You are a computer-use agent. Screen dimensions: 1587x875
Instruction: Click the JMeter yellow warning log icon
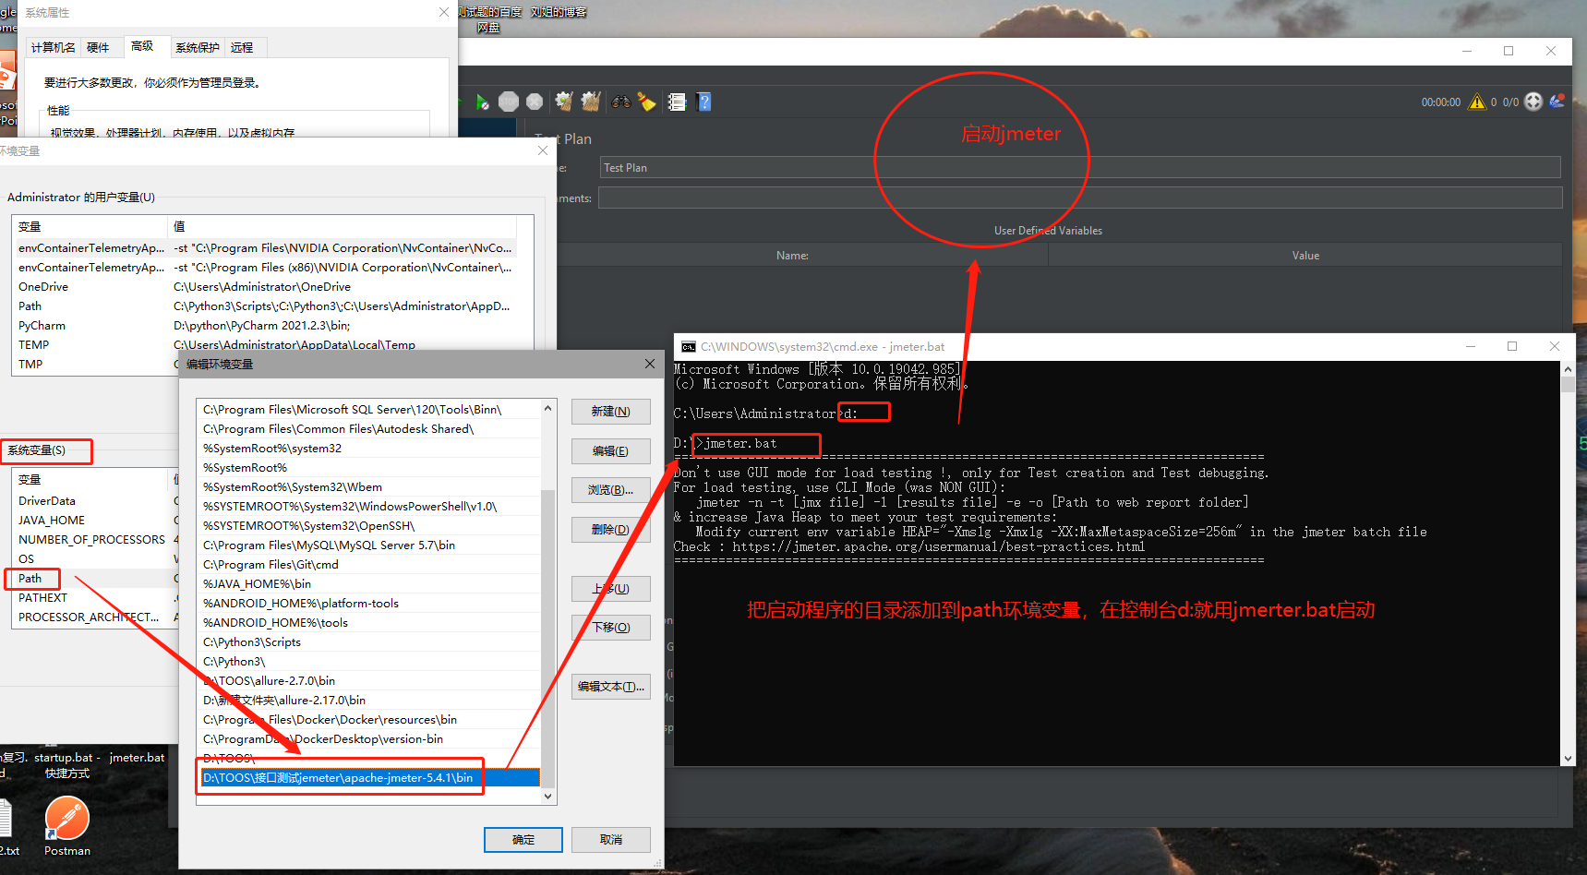[x=1477, y=102]
